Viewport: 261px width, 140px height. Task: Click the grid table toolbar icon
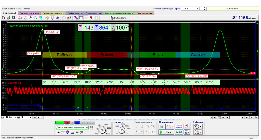coord(81,18)
